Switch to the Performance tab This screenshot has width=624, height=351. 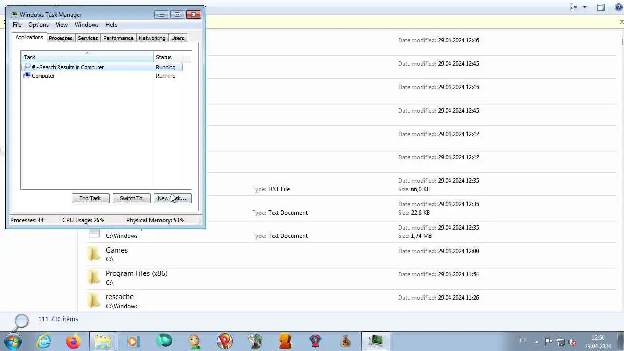(118, 38)
